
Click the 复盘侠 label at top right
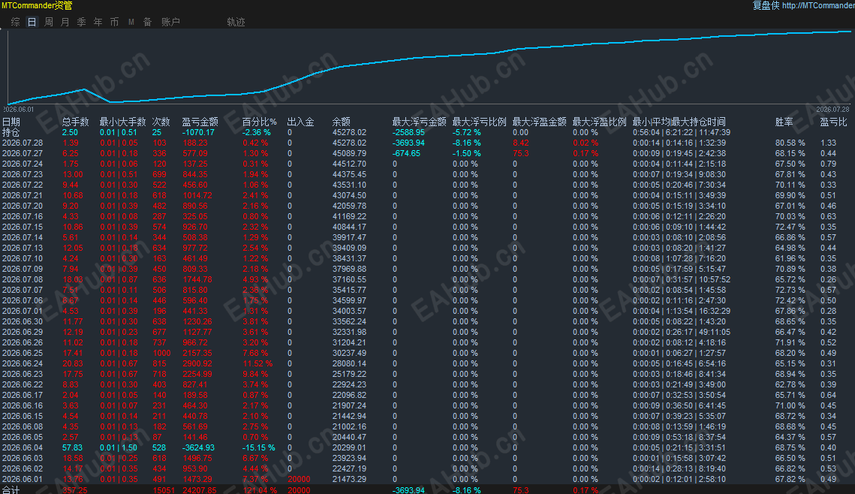tap(766, 5)
